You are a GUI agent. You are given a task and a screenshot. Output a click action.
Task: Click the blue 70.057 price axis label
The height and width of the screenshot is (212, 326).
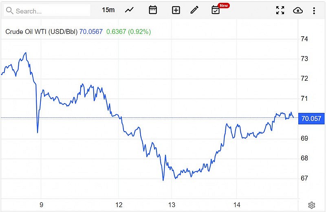click(311, 119)
